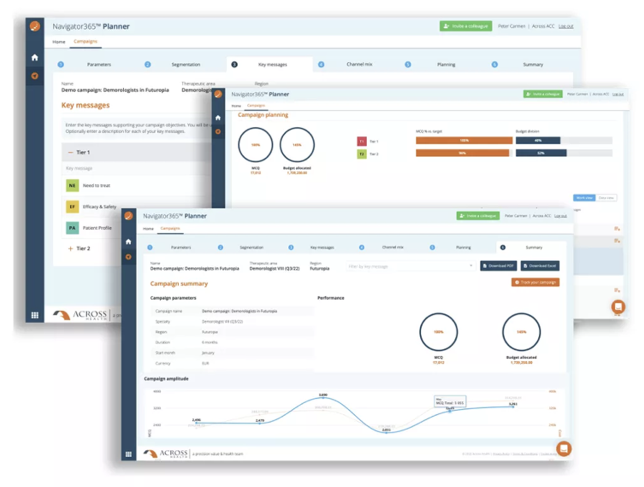Viewport: 644px width, 487px height.
Task: Open the Filter by key message dropdown
Action: pos(410,266)
